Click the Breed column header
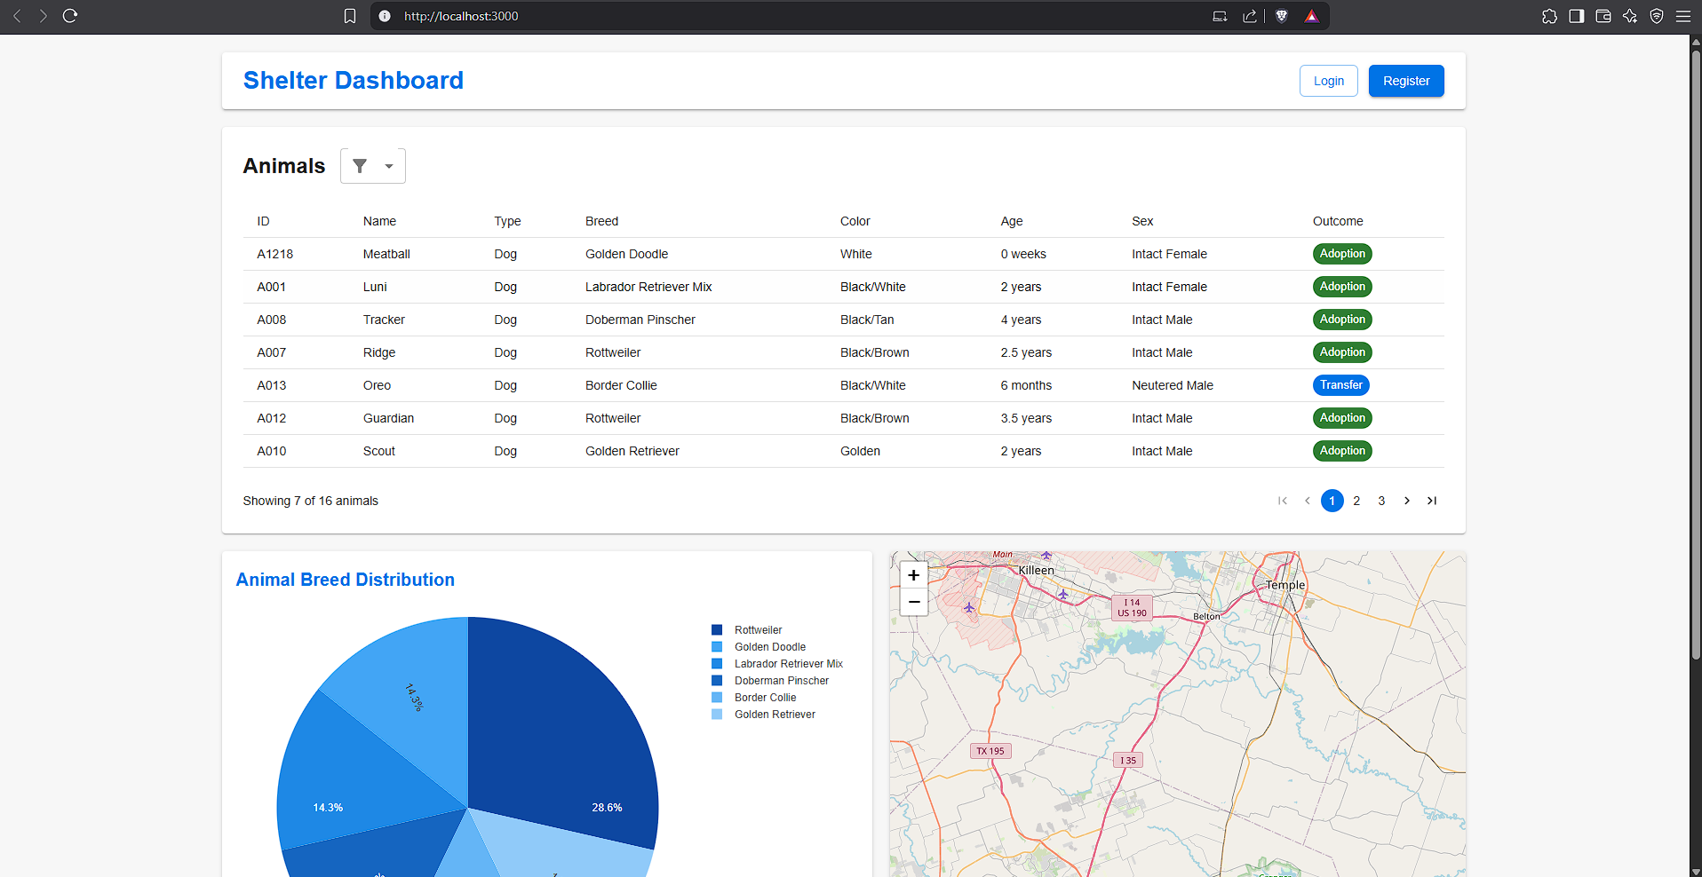The width and height of the screenshot is (1702, 877). 601,221
